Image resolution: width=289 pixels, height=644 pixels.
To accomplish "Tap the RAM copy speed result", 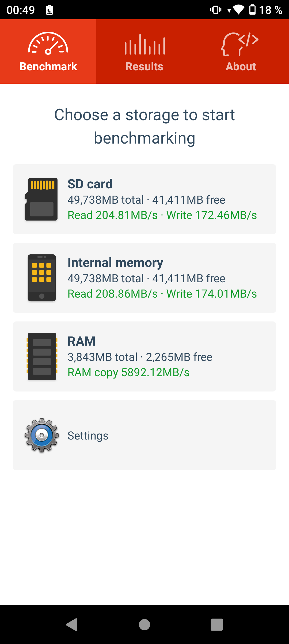I will tap(128, 372).
